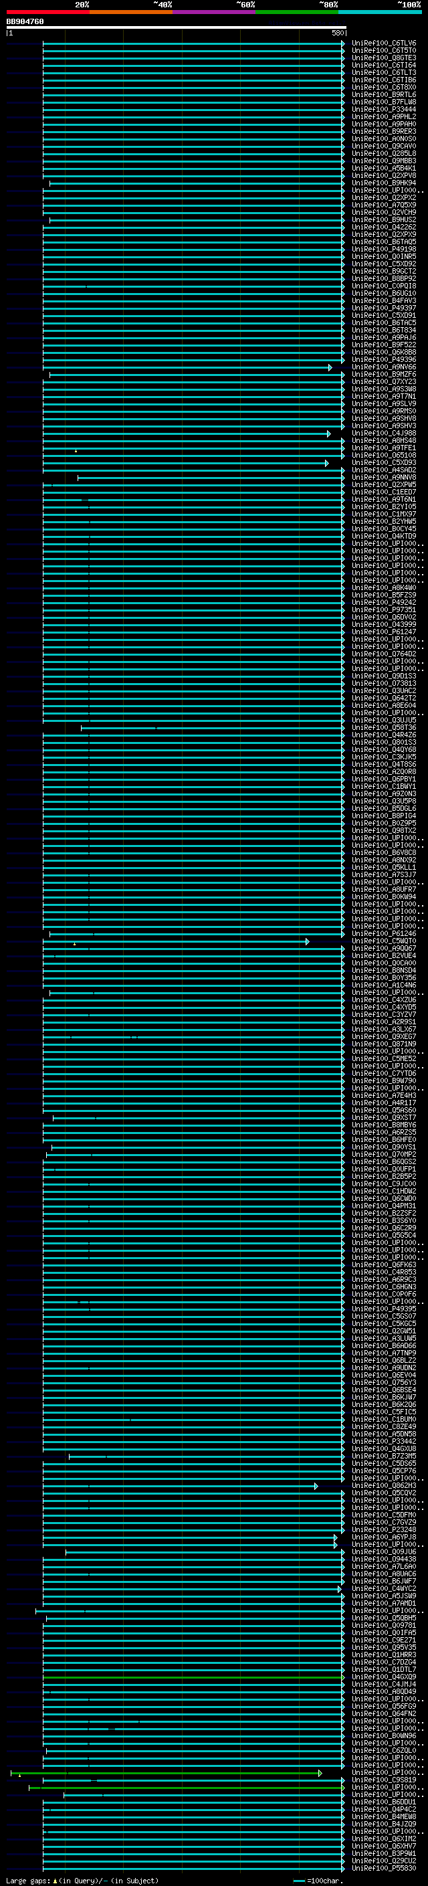Click the UniRef100_C1EED7 hit label
The height and width of the screenshot is (1886, 428).
tap(383, 492)
